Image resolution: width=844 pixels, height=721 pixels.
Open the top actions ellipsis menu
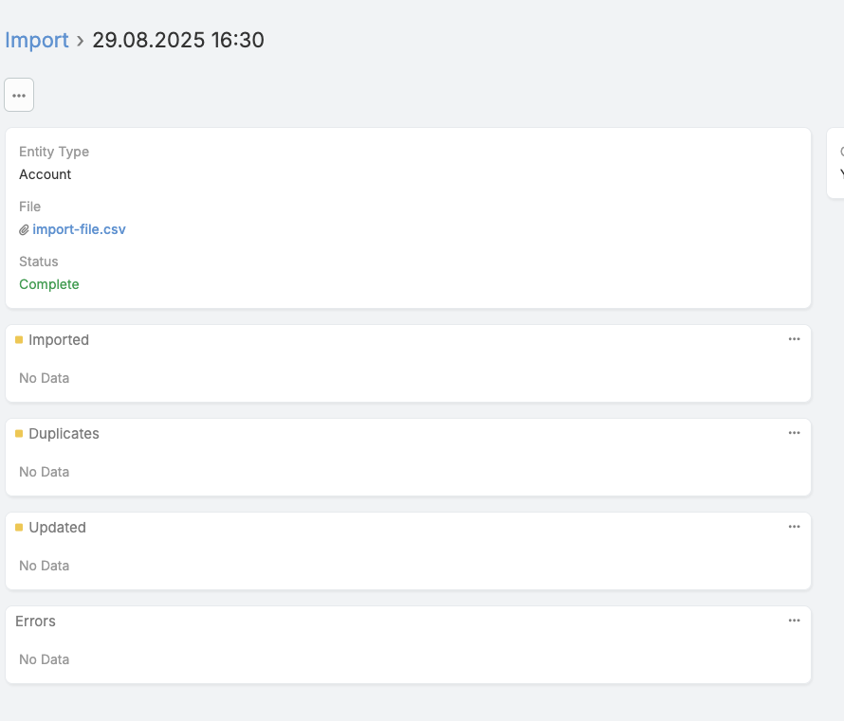coord(19,95)
